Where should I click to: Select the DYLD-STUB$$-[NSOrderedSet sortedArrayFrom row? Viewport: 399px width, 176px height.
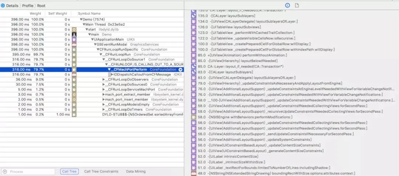pos(92,115)
